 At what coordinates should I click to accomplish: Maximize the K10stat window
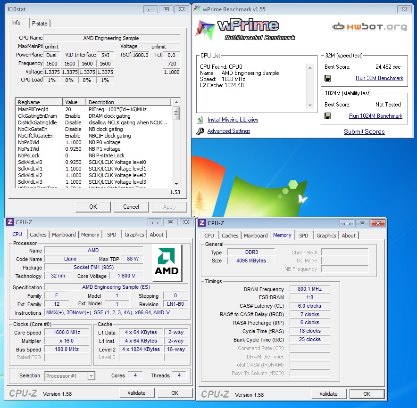pyautogui.click(x=166, y=9)
